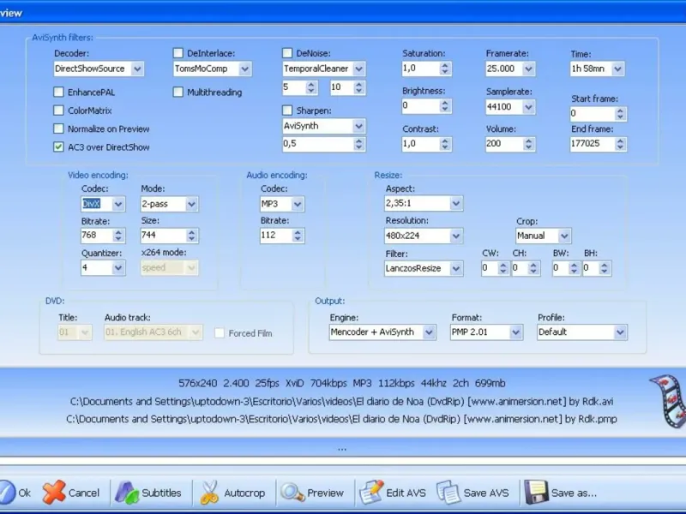Image resolution: width=686 pixels, height=514 pixels.
Task: Open the Profile Default dropdown
Action: pyautogui.click(x=620, y=332)
